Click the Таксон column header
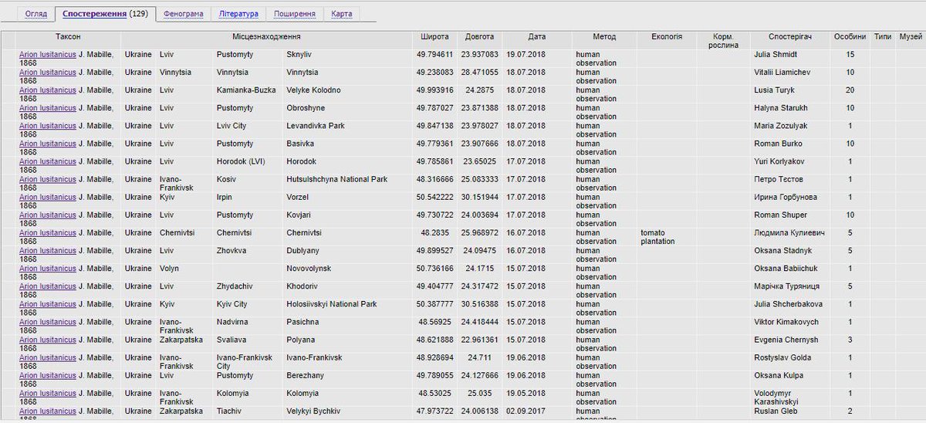The height and width of the screenshot is (423, 926). (x=68, y=36)
